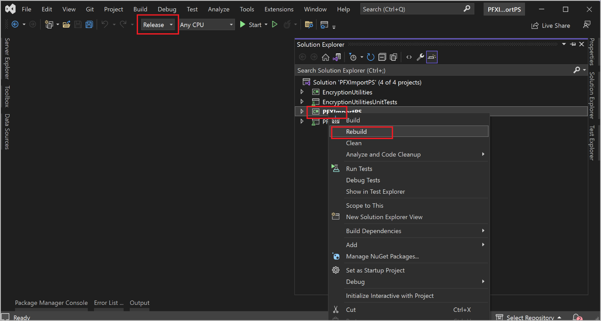Click the Show All Files icon
This screenshot has height=321, width=601.
point(393,57)
